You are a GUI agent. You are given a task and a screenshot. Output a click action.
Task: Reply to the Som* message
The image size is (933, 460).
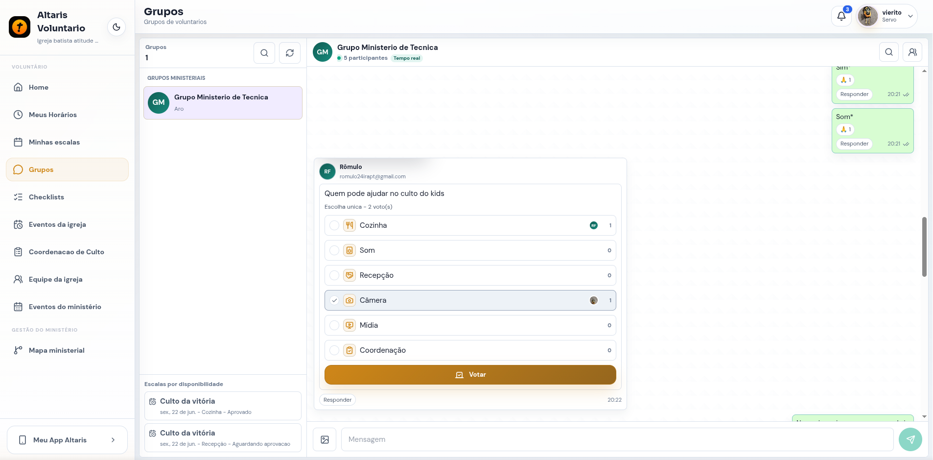(854, 144)
